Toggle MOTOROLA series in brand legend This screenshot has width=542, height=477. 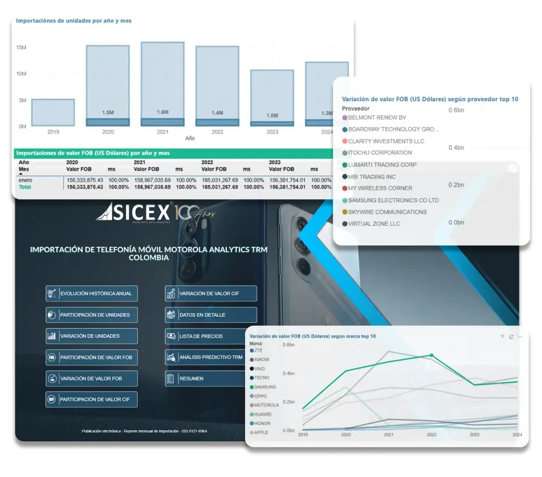click(266, 405)
